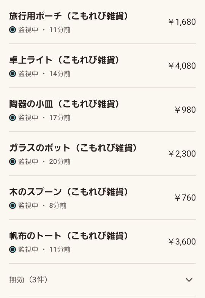The height and width of the screenshot is (298, 205).
Task: Click the ￥1,680 price
Action: (x=182, y=22)
